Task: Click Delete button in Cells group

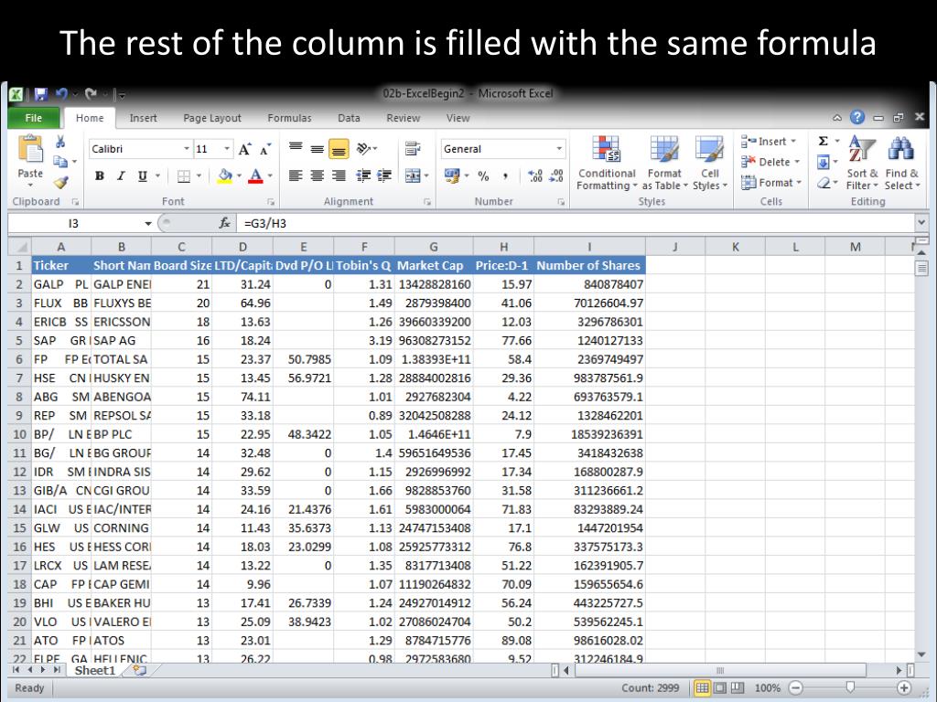Action: coord(770,162)
